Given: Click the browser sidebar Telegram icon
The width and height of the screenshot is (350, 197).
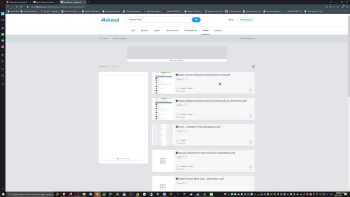Looking at the screenshot, I should [x=3, y=40].
